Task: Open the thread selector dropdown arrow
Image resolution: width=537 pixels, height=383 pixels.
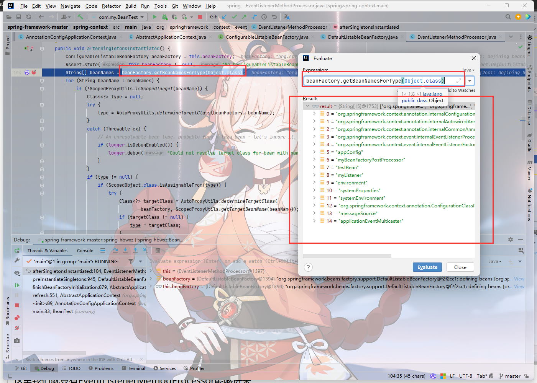Action: (x=140, y=261)
